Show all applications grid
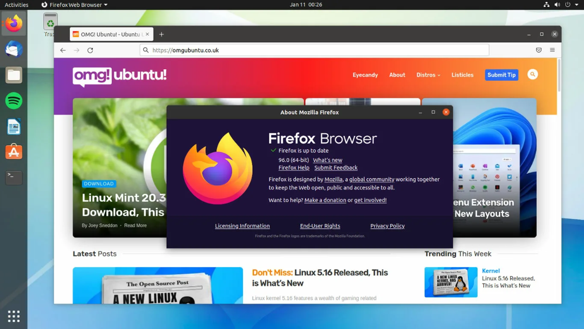 click(x=14, y=316)
